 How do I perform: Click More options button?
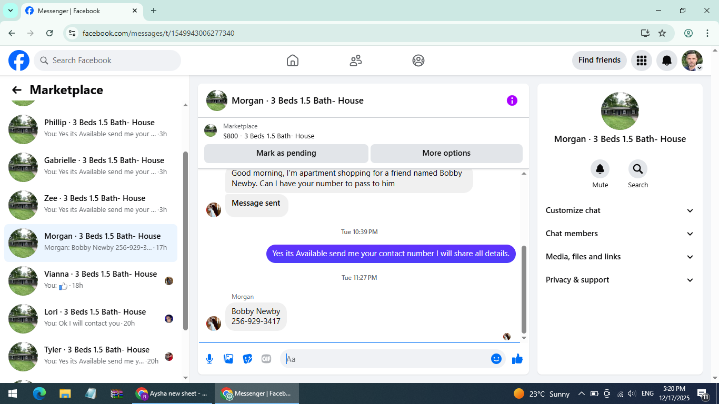pos(446,153)
